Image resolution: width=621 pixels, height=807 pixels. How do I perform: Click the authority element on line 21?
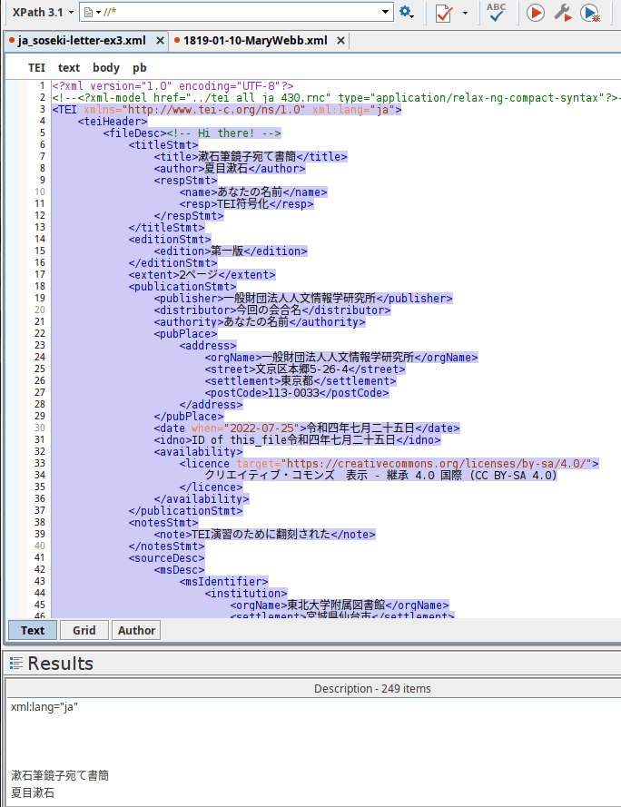tap(260, 322)
